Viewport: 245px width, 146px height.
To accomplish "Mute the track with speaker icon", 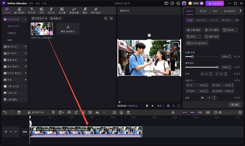I will (16, 132).
